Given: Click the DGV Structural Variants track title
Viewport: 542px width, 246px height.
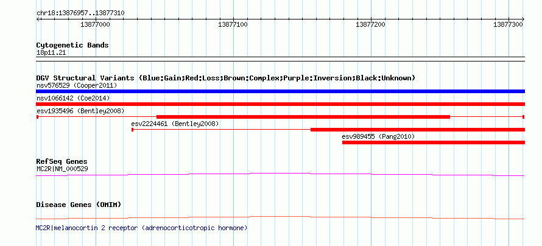Looking at the screenshot, I should coord(226,78).
